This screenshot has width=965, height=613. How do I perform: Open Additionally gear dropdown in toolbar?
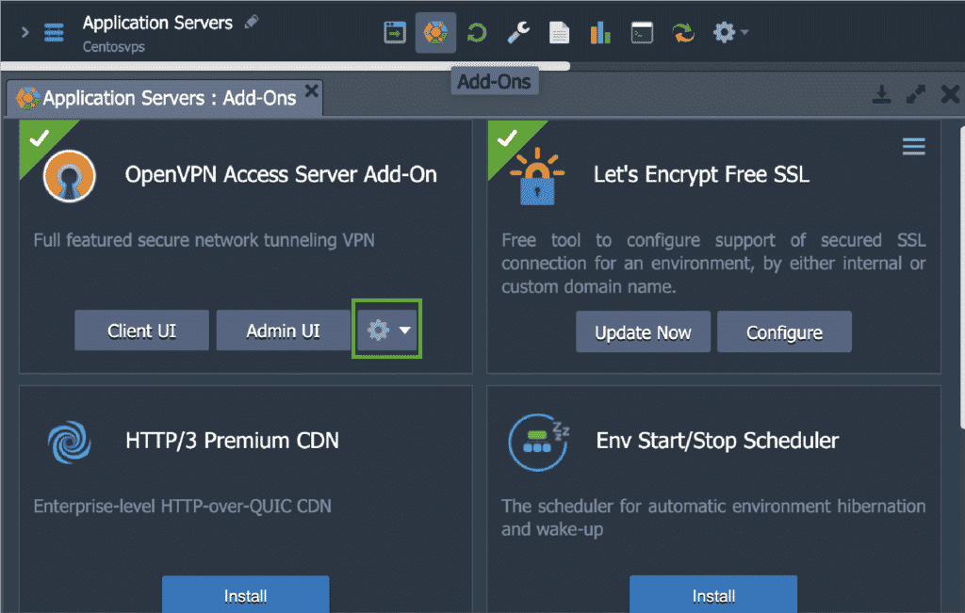click(x=730, y=32)
